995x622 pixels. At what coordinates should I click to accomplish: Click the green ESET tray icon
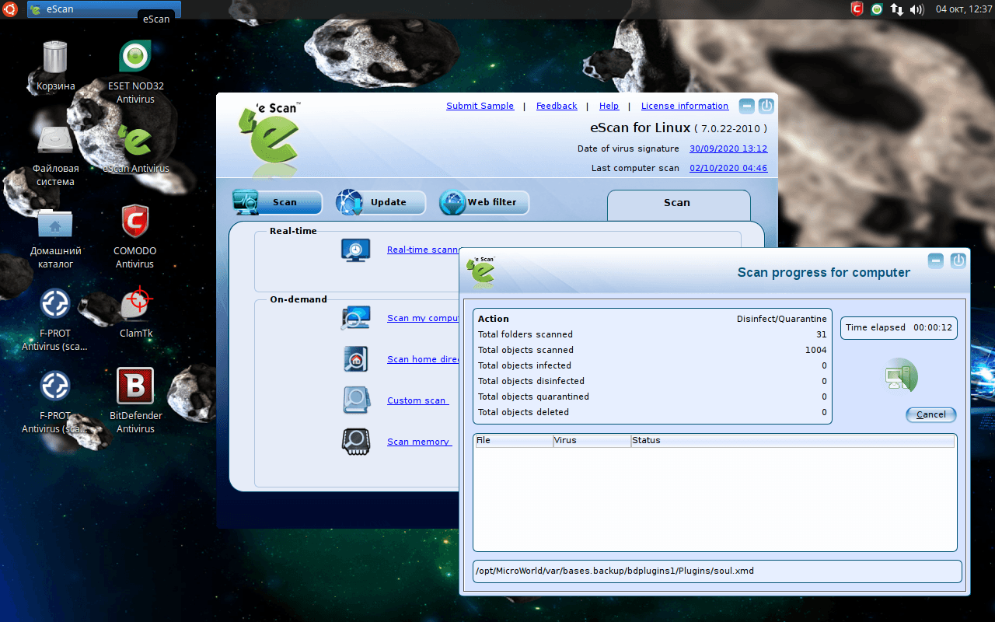click(x=877, y=9)
